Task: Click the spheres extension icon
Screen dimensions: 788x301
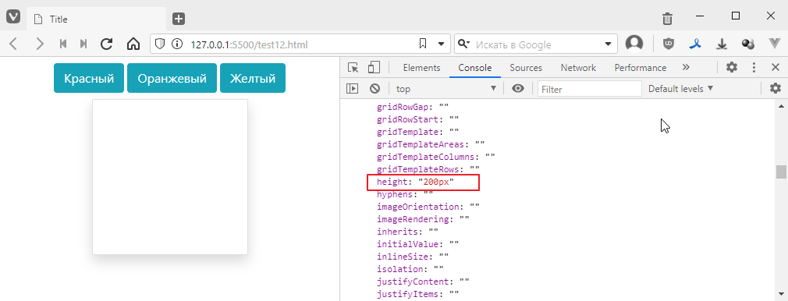Action: point(747,44)
